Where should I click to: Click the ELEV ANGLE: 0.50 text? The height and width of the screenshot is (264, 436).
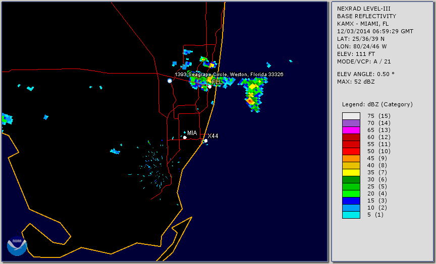coord(366,74)
